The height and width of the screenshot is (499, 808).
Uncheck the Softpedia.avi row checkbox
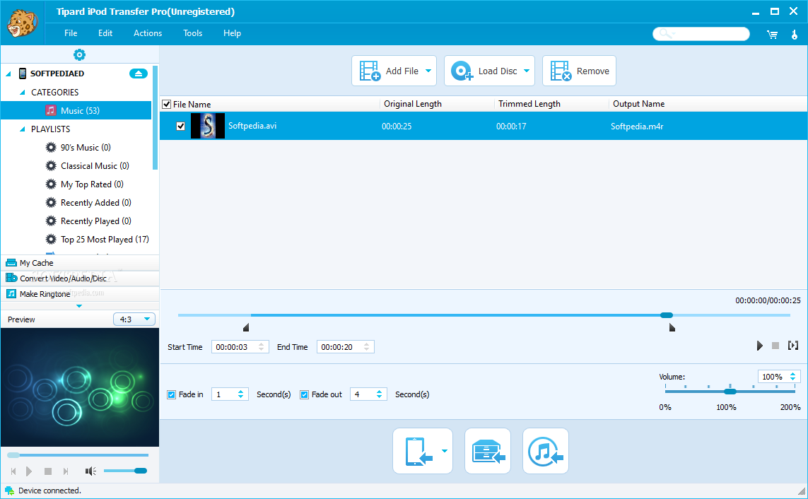[180, 127]
